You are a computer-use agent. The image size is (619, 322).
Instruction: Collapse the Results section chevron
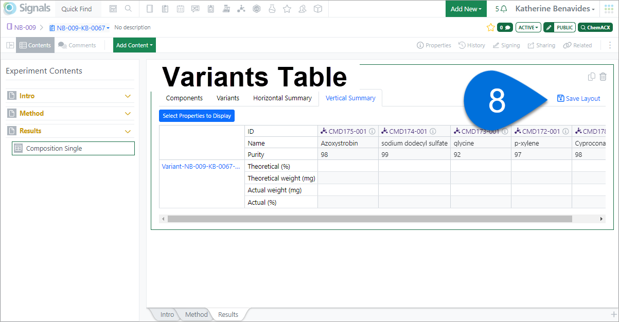128,131
